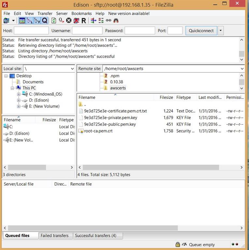Select C: drive in local file list
The image size is (249, 250).
(x=11, y=127)
